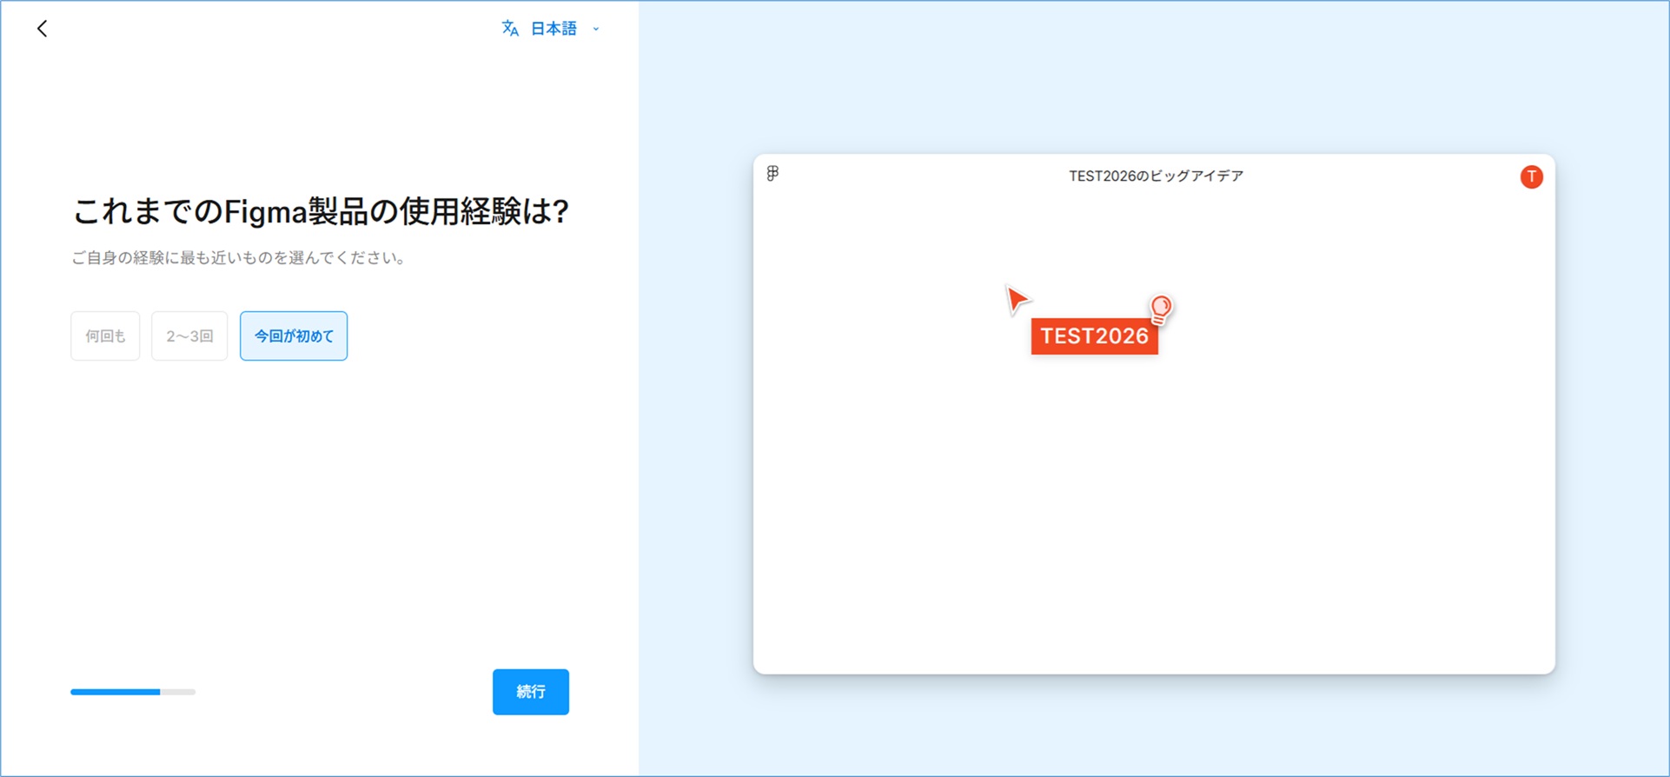The height and width of the screenshot is (777, 1670).
Task: Select the 今回が初めて experience option
Action: (294, 335)
